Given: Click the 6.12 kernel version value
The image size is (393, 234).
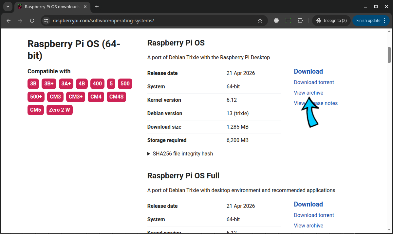Looking at the screenshot, I should tap(232, 100).
